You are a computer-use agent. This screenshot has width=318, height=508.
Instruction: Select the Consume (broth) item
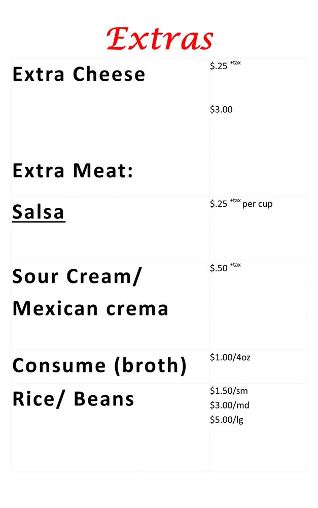(99, 365)
